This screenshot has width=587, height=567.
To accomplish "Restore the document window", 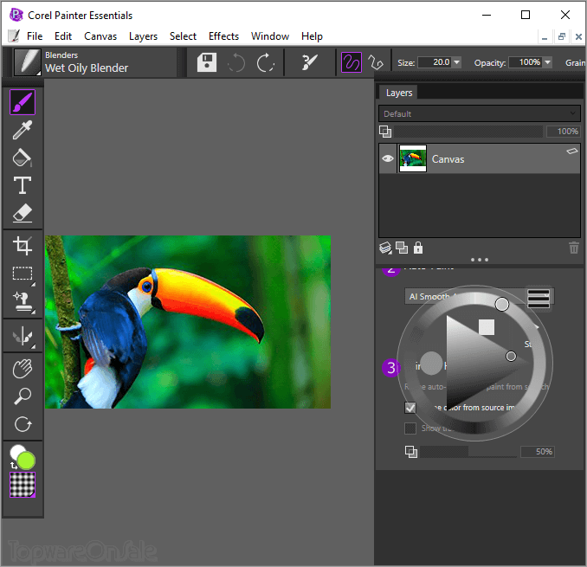I will coord(562,36).
